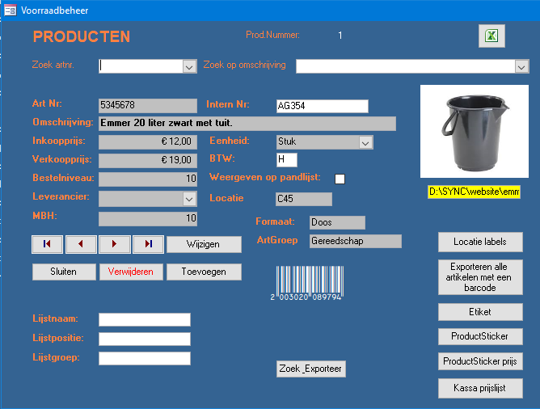The width and height of the screenshot is (540, 409).
Task: Expand Zoek op omschrijving dropdown
Action: pyautogui.click(x=521, y=66)
